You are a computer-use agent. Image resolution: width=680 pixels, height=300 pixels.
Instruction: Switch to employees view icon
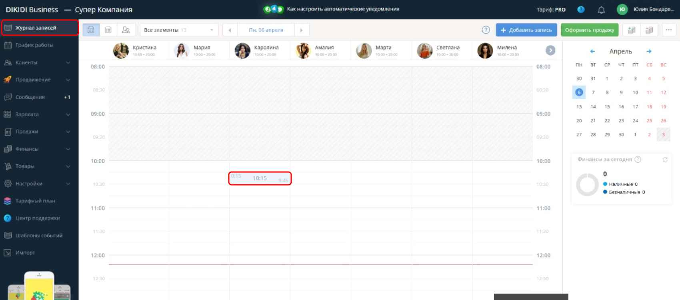(126, 30)
